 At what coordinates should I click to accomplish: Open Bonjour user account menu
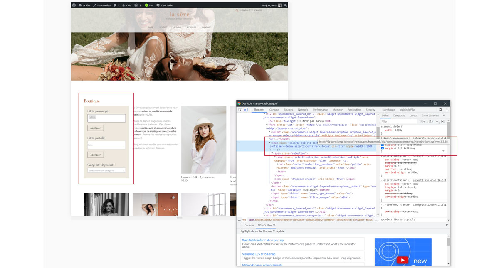tap(272, 5)
